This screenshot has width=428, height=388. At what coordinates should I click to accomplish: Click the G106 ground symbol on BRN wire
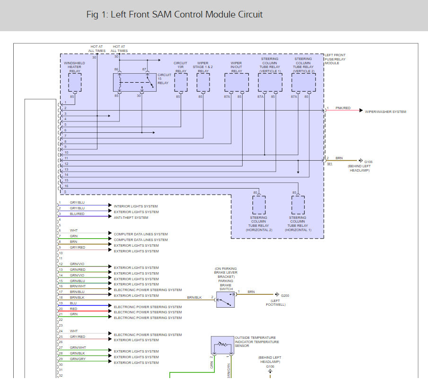coord(361,160)
